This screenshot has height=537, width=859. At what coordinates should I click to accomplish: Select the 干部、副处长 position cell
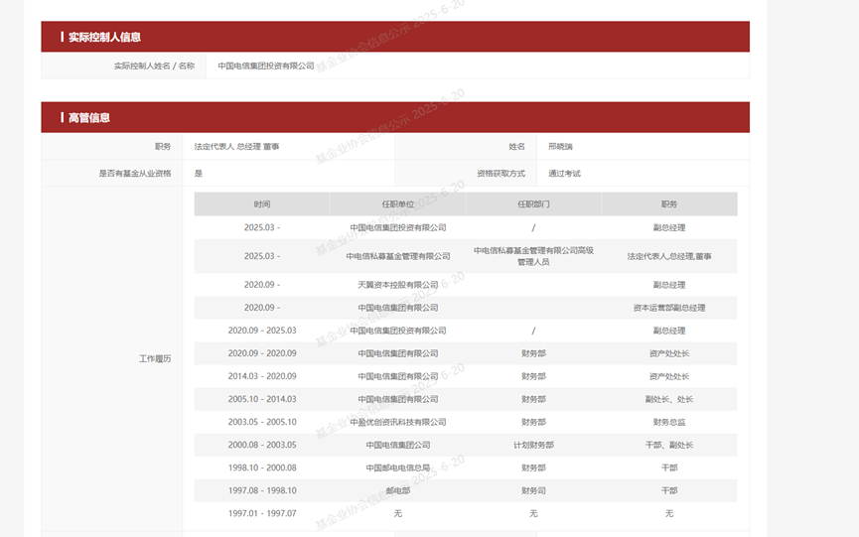pos(669,445)
